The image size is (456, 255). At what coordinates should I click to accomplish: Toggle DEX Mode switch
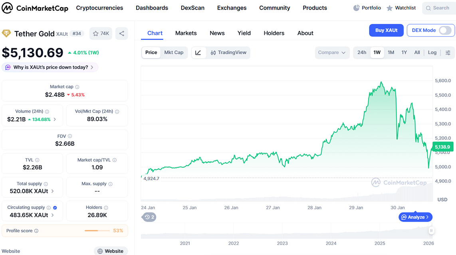click(445, 30)
